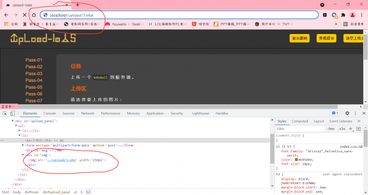Toggle the .cls class editor
368x195 pixels.
pyautogui.click(x=341, y=129)
